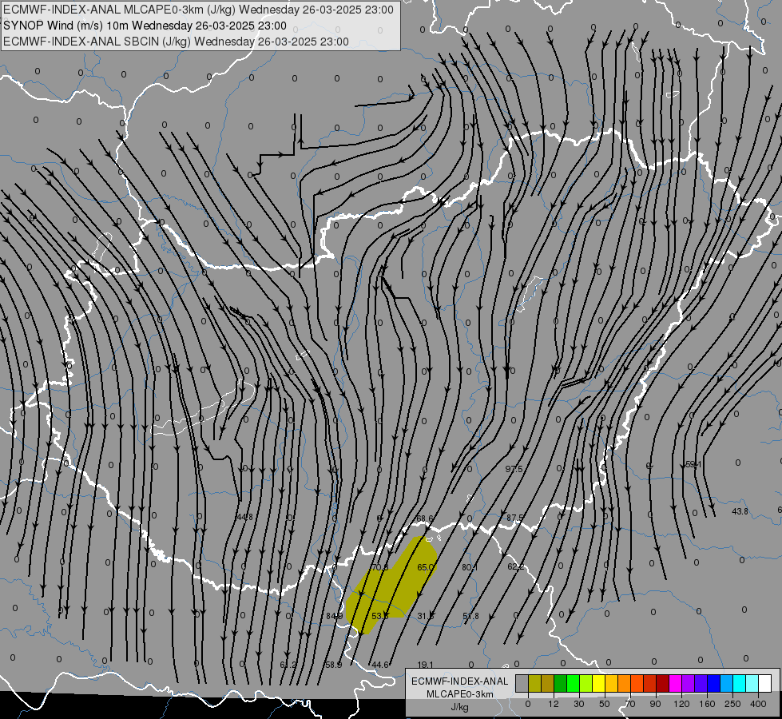
Task: Click the 84.9 value on the map
Action: pyautogui.click(x=334, y=616)
